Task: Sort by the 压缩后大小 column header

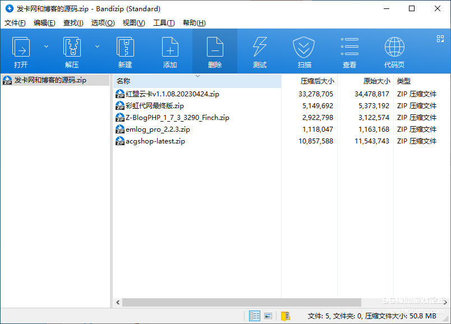Action: (316, 81)
